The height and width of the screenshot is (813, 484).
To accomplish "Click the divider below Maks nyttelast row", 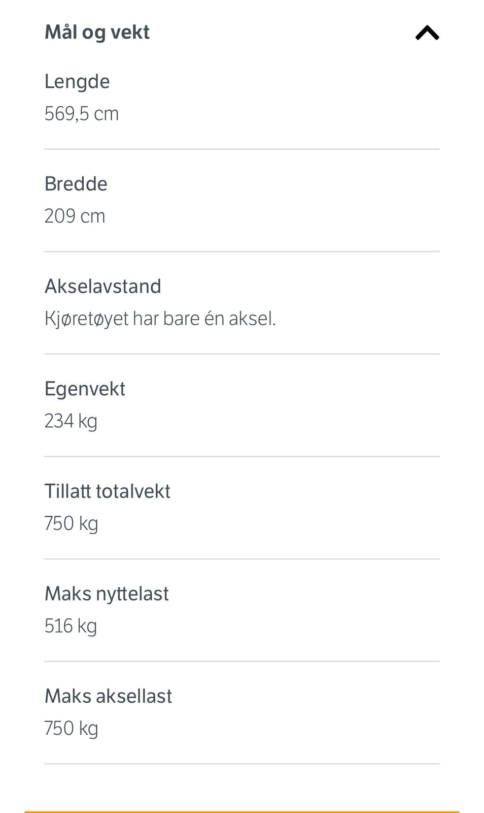I will (242, 661).
